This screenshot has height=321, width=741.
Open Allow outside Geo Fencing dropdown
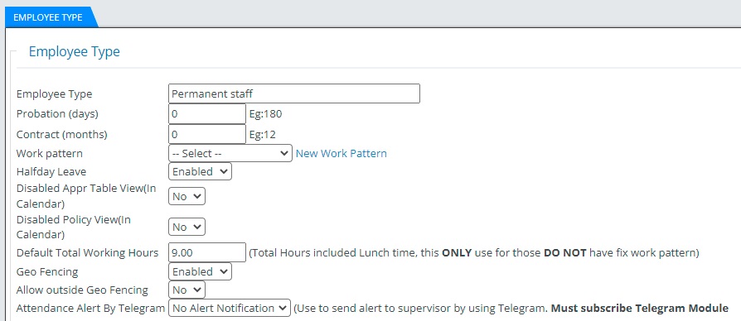(186, 290)
